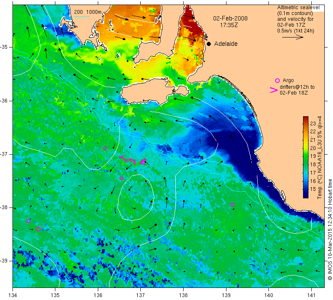Viewport: 333px width, 300px height.
Task: Click the magenta Argo circle in the legend
Action: pyautogui.click(x=277, y=80)
